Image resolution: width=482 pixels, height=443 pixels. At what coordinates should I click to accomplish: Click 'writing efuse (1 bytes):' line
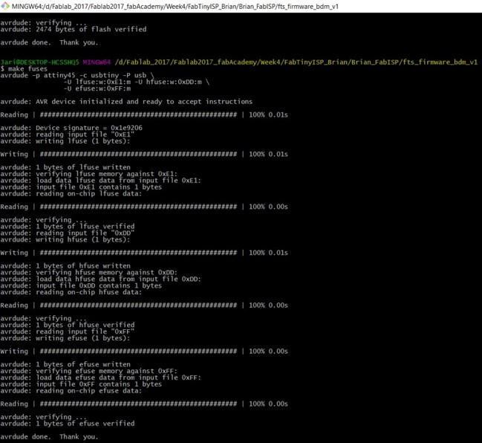[65, 338]
